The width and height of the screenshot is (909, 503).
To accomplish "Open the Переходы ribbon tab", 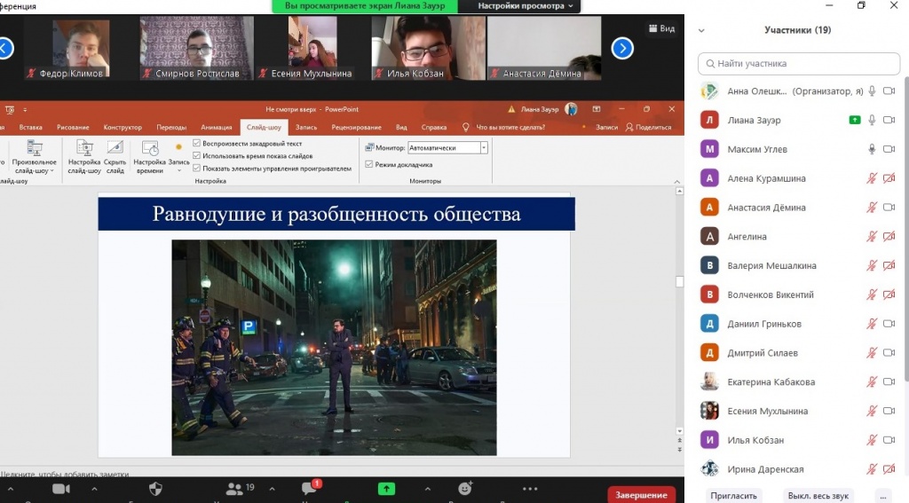I will click(x=171, y=127).
